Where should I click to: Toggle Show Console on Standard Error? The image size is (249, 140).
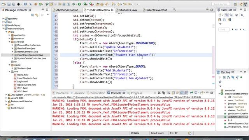tap(186, 93)
